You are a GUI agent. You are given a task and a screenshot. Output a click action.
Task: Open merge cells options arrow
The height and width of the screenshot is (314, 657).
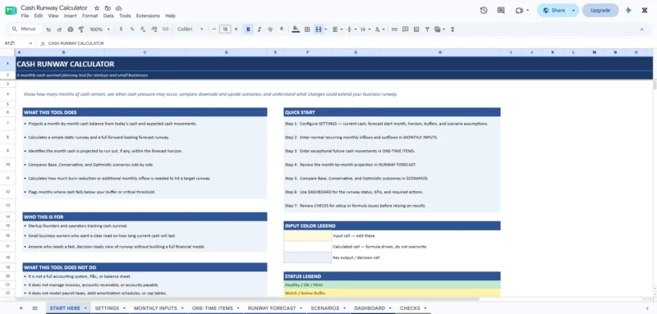325,30
